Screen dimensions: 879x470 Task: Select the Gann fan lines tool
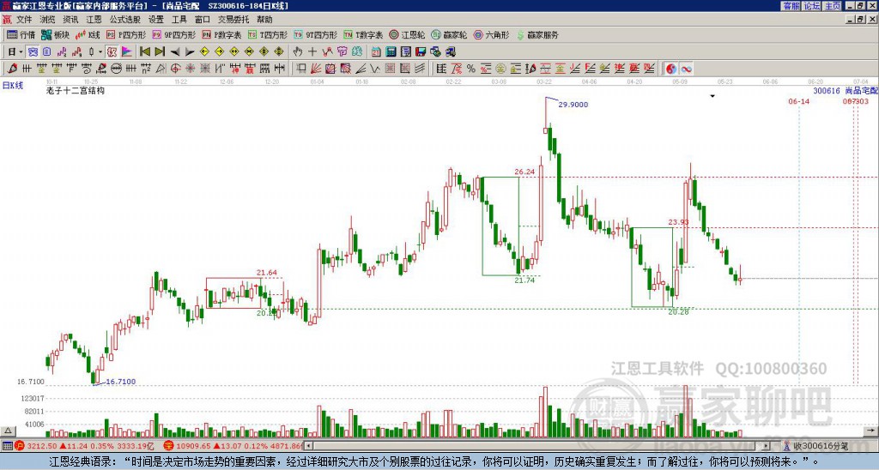coord(316,69)
